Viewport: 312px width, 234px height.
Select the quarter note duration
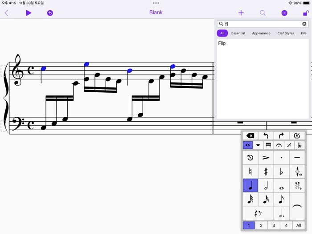click(x=250, y=185)
